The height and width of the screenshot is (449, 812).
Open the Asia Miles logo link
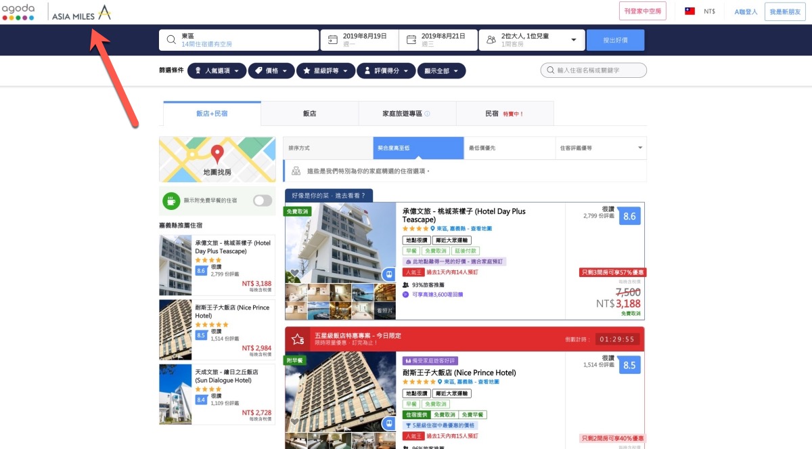pos(81,12)
